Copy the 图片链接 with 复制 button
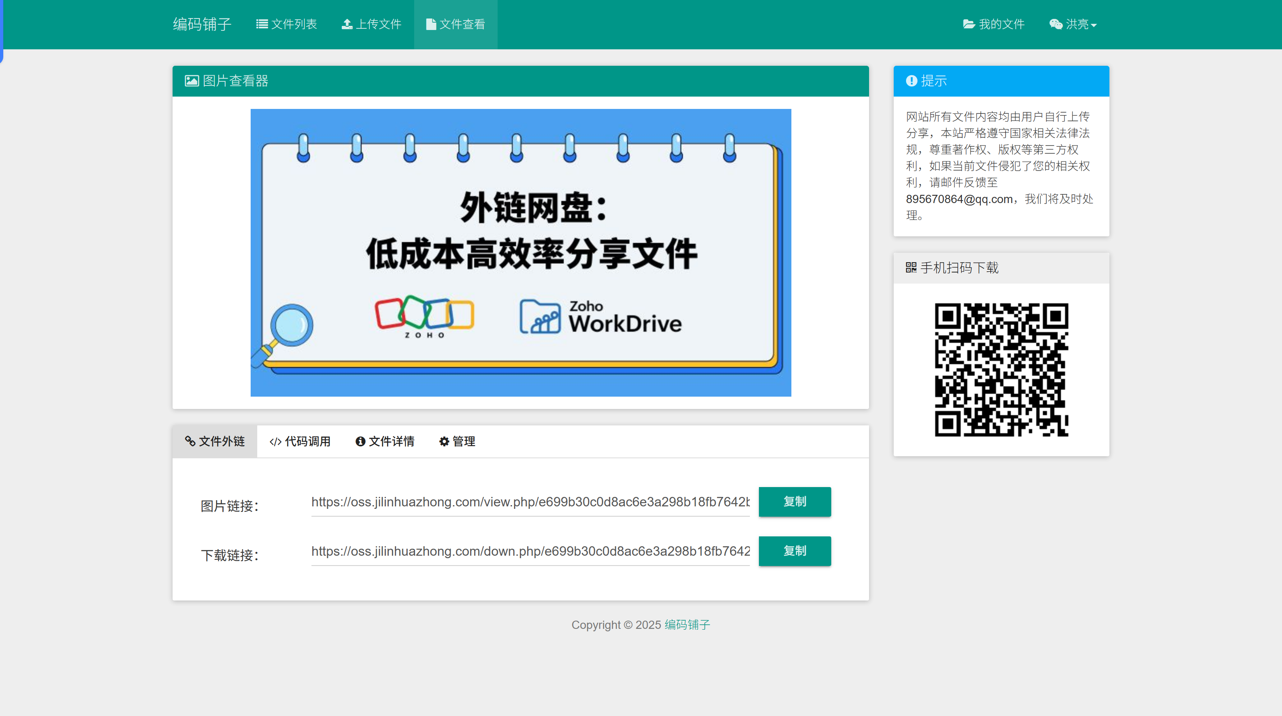1282x716 pixels. 795,502
